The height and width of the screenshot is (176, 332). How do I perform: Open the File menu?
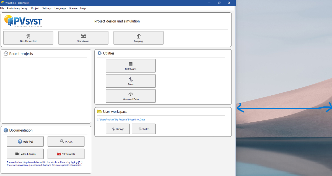tap(2, 8)
